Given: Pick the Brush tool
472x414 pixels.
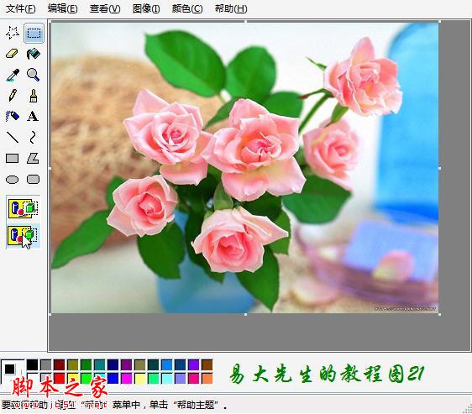Looking at the screenshot, I should 33,95.
